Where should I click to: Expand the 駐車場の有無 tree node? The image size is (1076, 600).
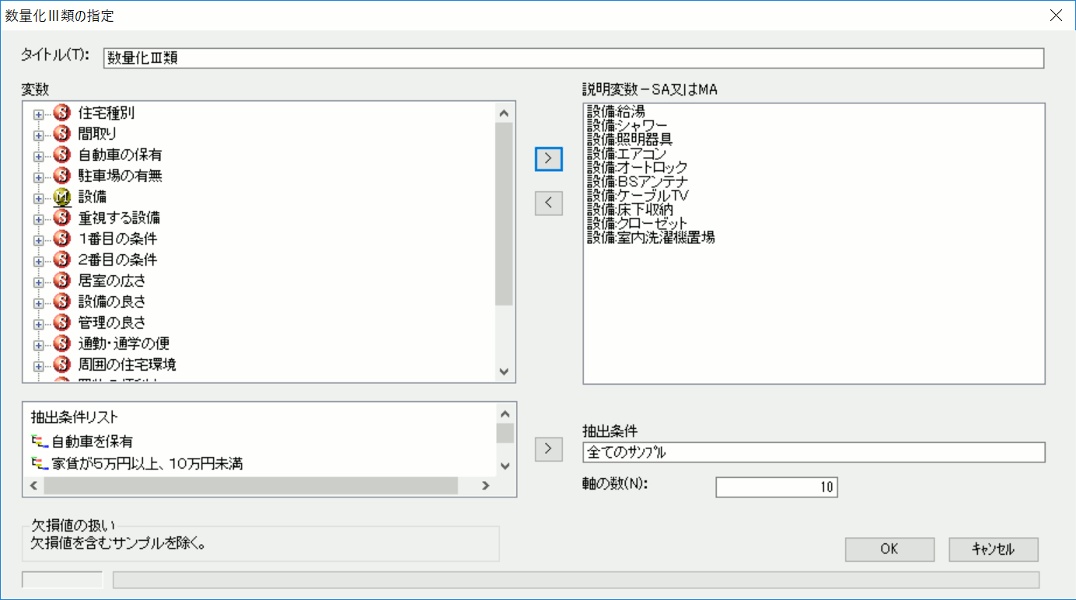39,177
